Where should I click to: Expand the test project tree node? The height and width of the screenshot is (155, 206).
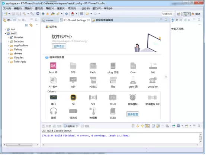5,29
